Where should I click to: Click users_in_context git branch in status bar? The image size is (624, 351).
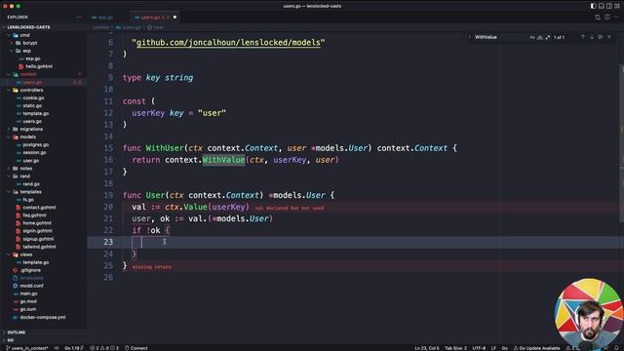27,348
